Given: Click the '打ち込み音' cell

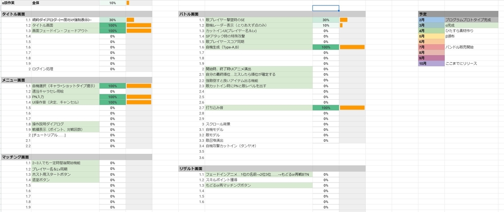Looking at the screenshot, I should click(x=259, y=108).
